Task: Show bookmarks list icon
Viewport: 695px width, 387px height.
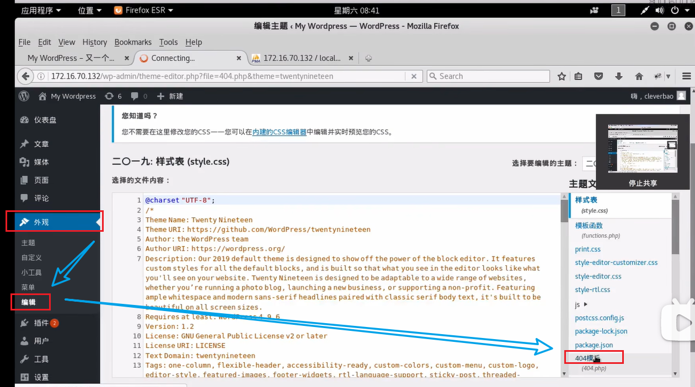Action: coord(578,76)
